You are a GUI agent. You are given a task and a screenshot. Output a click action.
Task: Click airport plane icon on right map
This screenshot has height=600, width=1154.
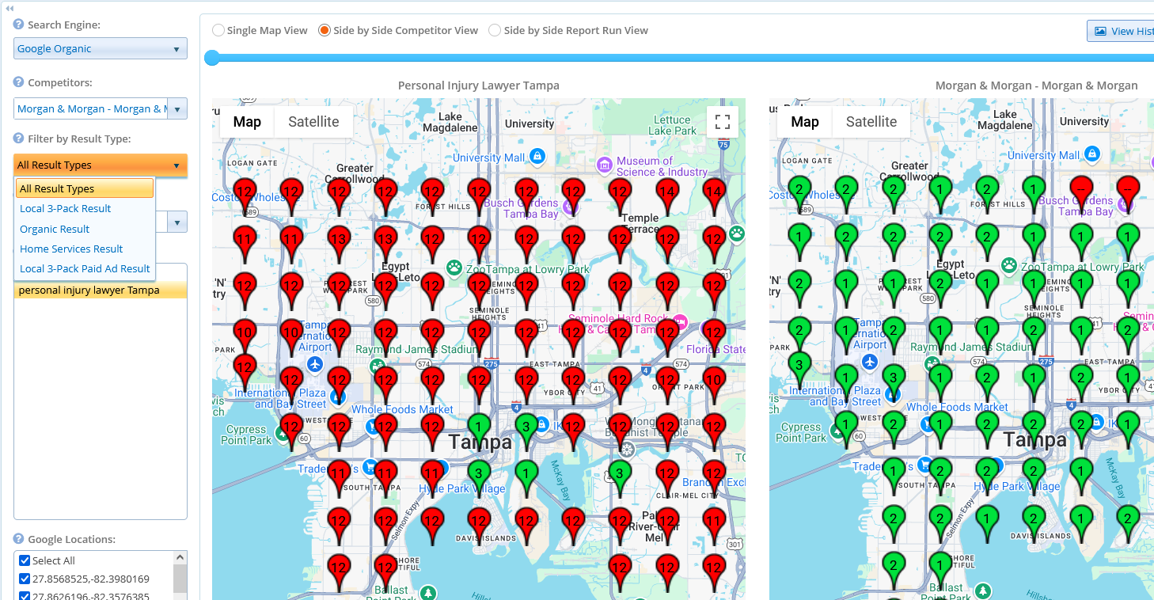click(x=871, y=362)
